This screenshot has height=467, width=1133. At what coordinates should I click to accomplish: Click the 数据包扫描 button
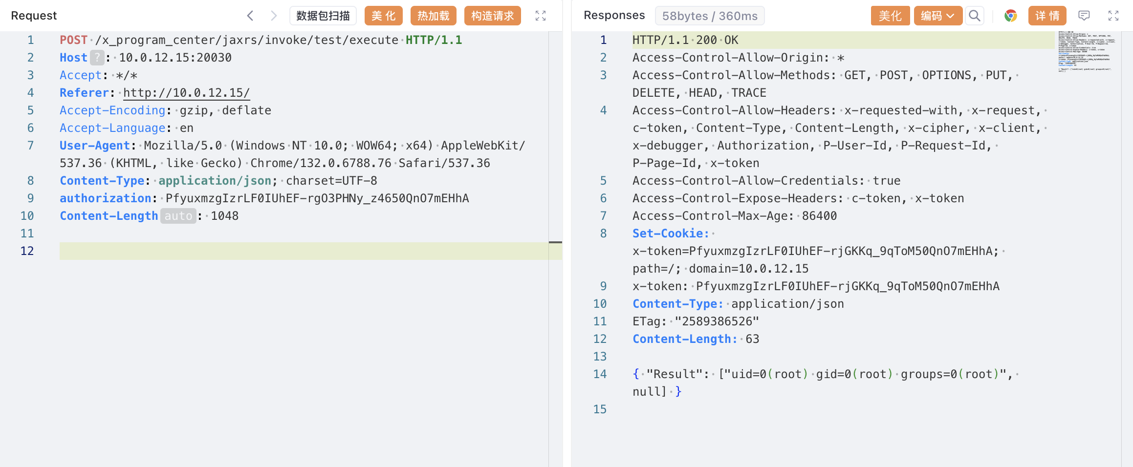pyautogui.click(x=323, y=16)
